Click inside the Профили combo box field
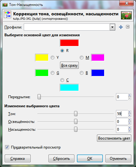Screen dimensions: 136x167 67,27
